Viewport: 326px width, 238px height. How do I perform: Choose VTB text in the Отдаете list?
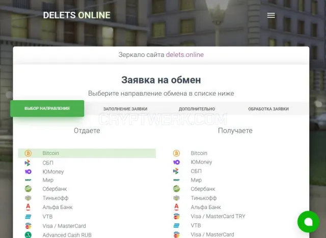(x=47, y=217)
